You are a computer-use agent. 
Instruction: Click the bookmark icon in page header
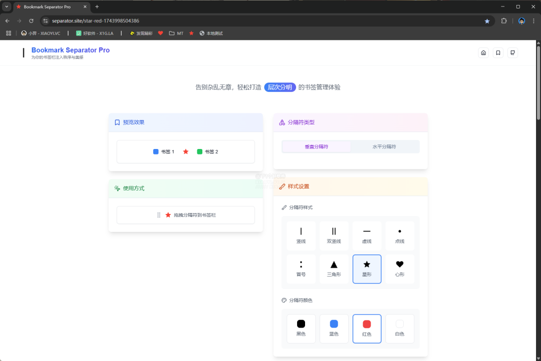click(x=498, y=52)
